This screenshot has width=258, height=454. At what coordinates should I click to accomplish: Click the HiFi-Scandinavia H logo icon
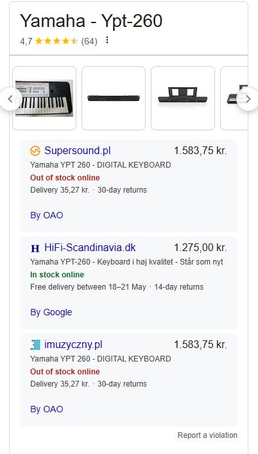pyautogui.click(x=35, y=248)
